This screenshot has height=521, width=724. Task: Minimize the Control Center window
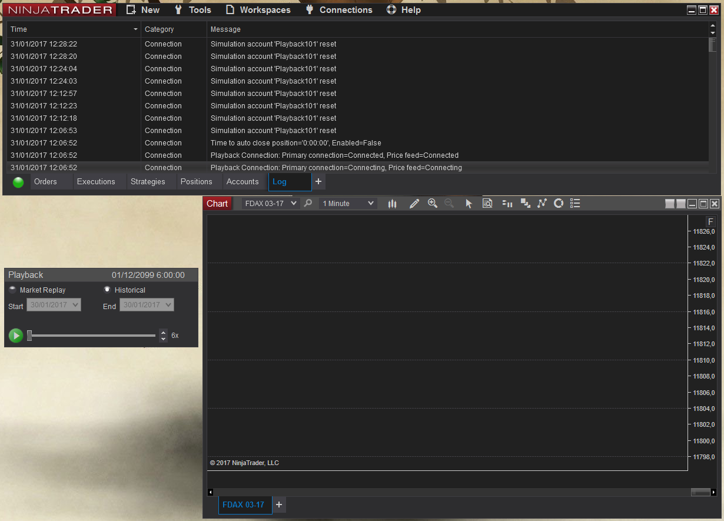click(692, 10)
